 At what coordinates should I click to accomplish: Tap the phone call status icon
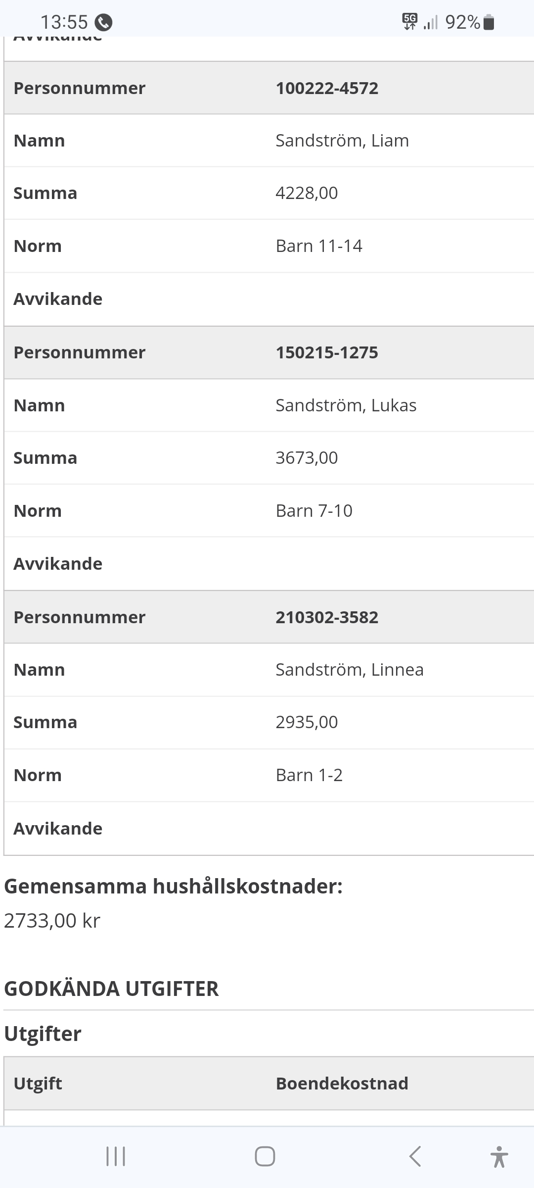104,22
